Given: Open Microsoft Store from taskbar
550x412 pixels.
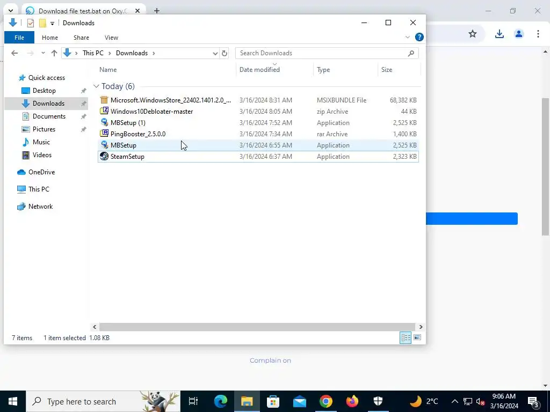Looking at the screenshot, I should pos(273,401).
